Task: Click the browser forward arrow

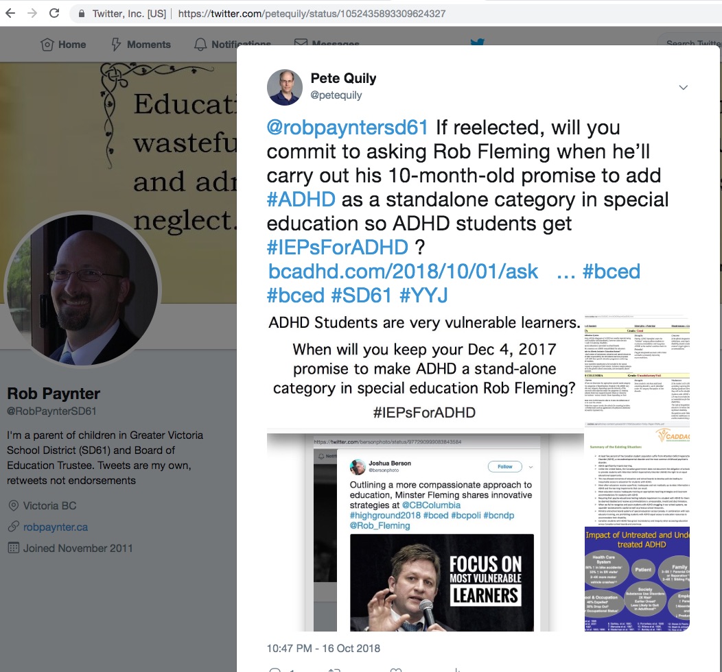Action: click(32, 13)
